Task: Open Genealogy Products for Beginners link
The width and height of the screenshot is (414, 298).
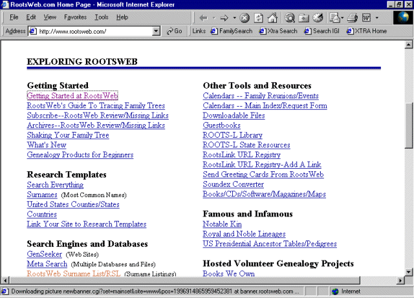Action: (x=80, y=154)
